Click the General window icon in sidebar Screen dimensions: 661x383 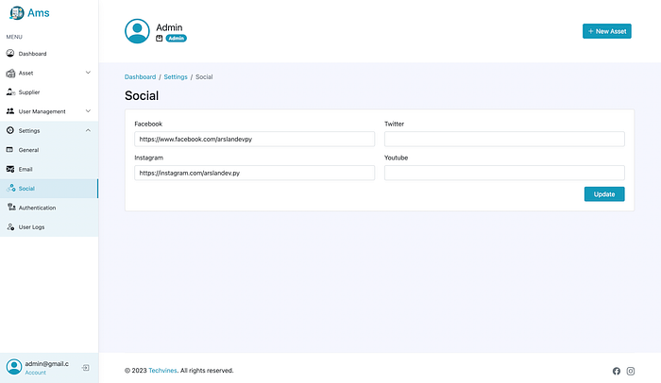click(9, 150)
